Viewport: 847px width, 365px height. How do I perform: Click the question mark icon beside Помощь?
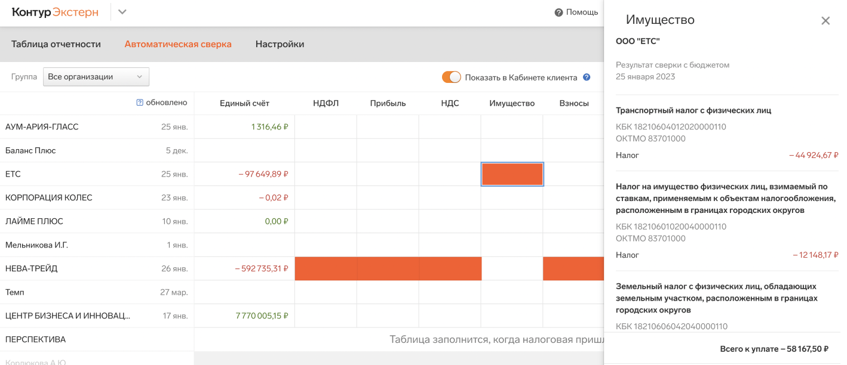pos(558,12)
